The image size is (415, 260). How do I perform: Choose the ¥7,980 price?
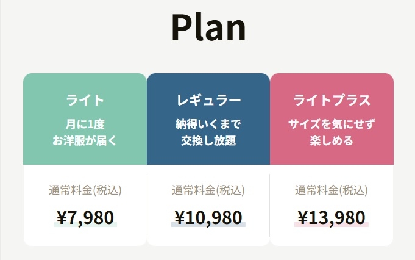point(85,216)
